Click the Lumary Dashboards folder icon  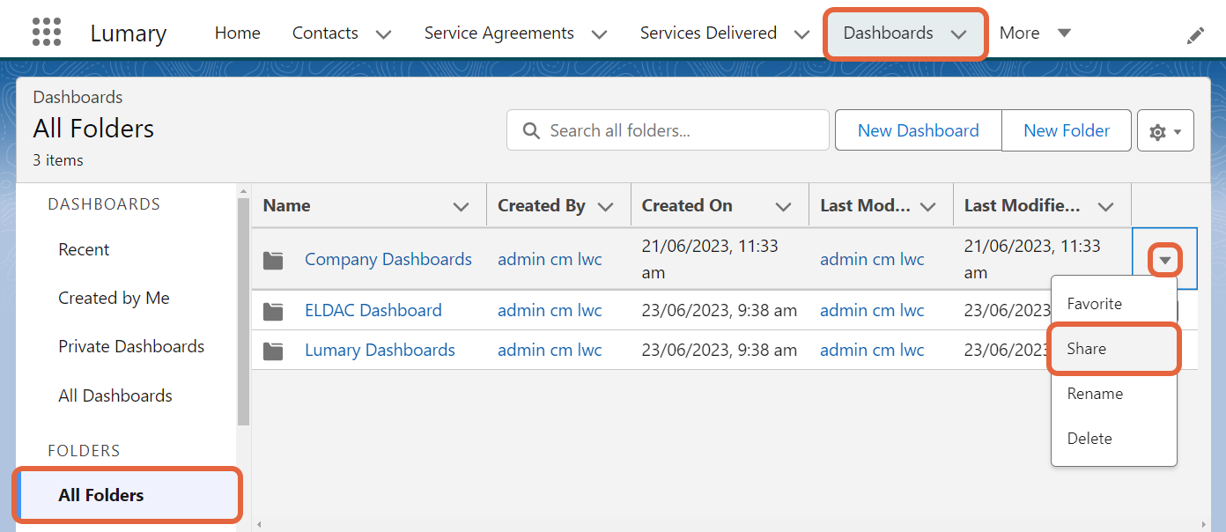point(273,351)
